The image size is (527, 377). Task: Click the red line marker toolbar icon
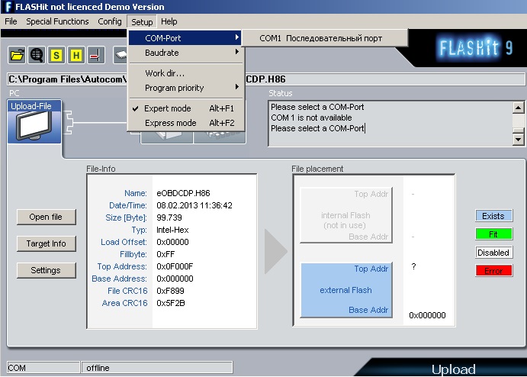coord(96,55)
